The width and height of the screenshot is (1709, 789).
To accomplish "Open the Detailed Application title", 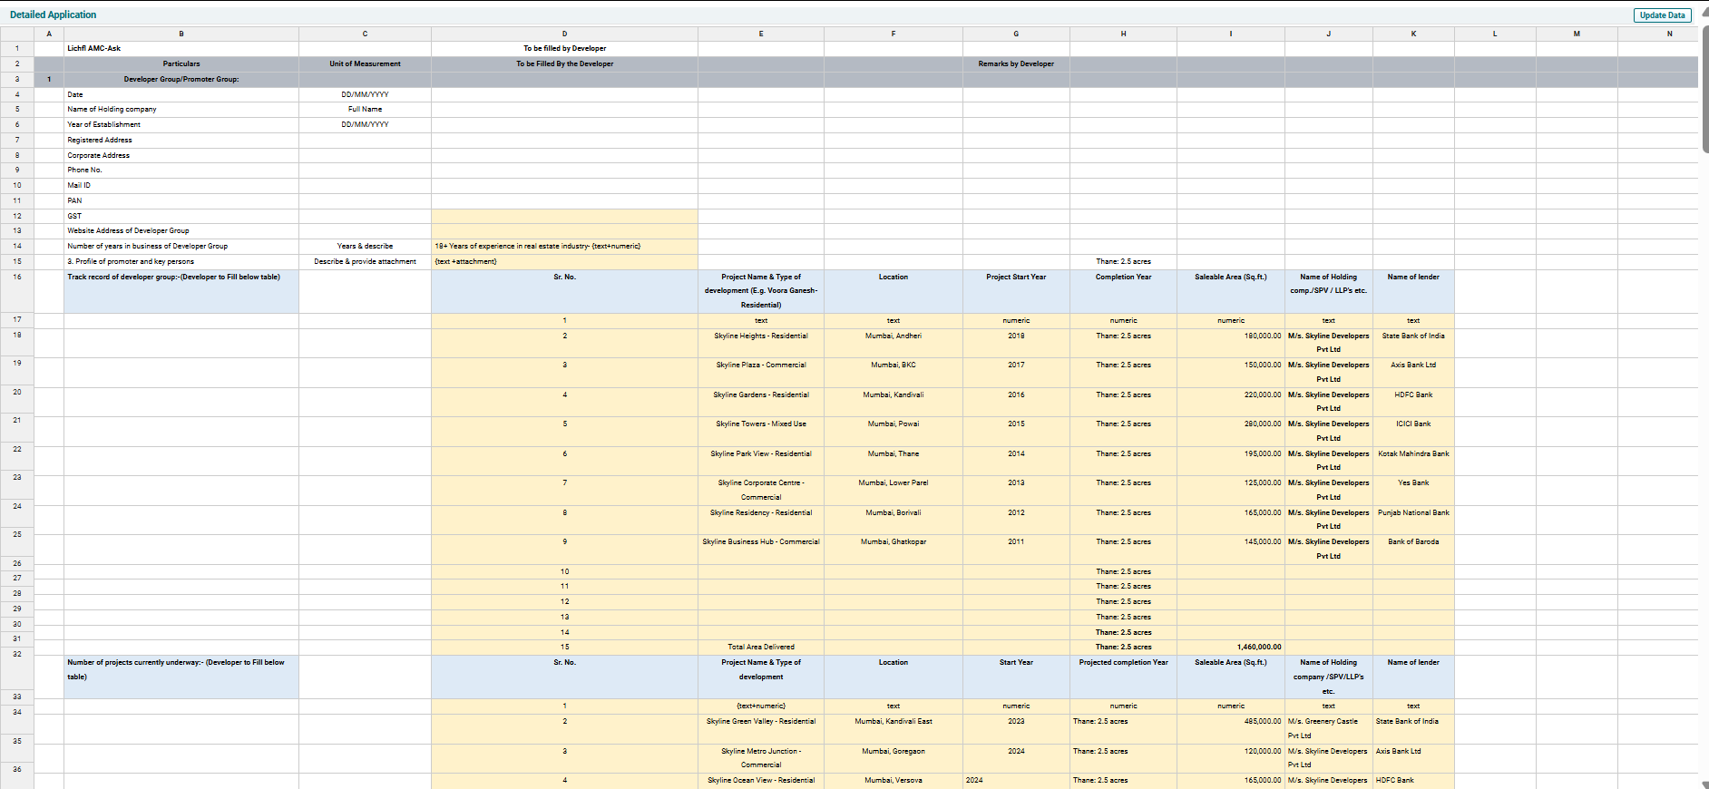I will tap(53, 15).
